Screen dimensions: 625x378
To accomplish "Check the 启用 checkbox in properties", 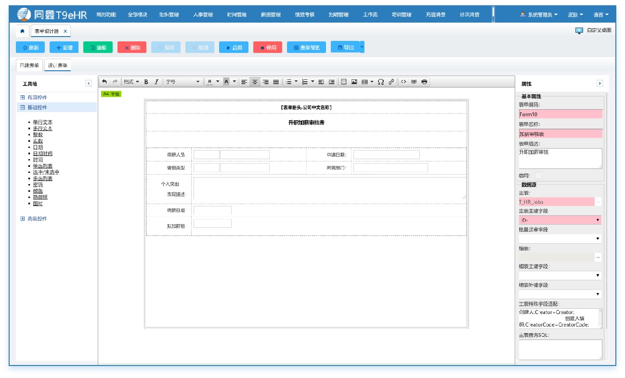I will pyautogui.click(x=538, y=176).
